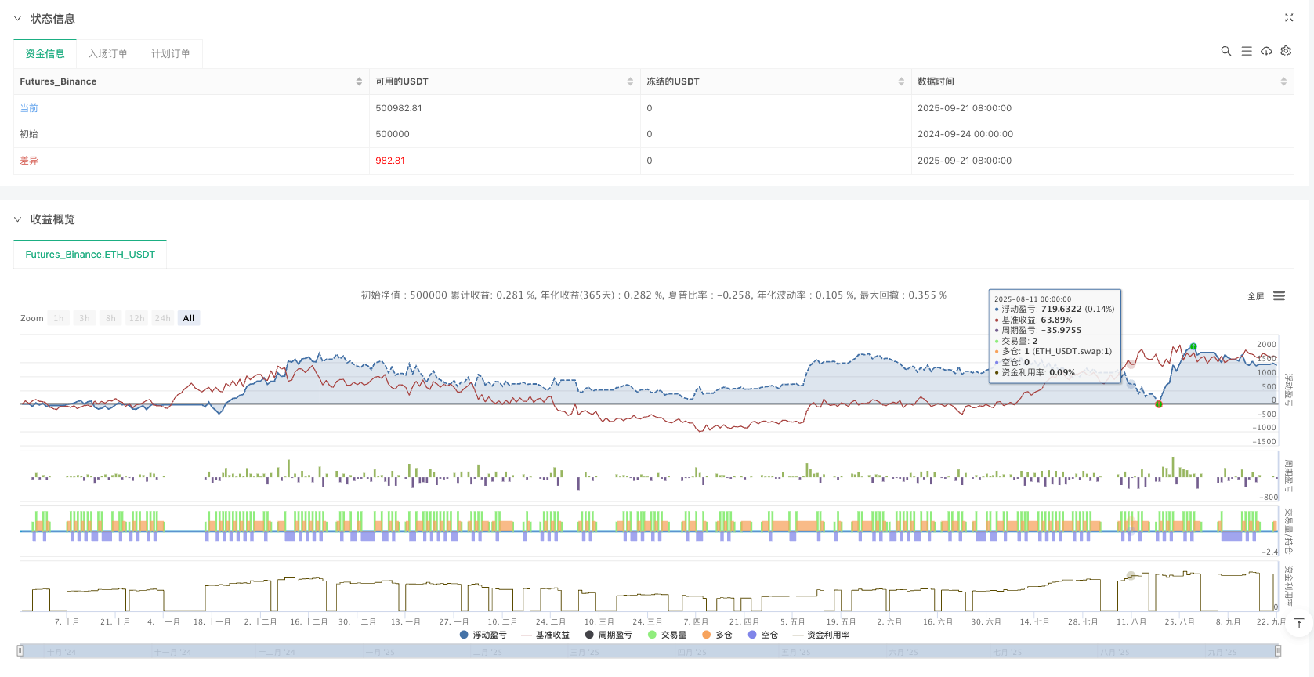Click the fullscreen collapse icon at top right
The width and height of the screenshot is (1314, 677).
tap(1289, 17)
